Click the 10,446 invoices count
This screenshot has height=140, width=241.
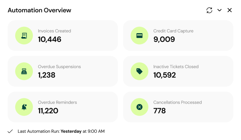coord(50,39)
